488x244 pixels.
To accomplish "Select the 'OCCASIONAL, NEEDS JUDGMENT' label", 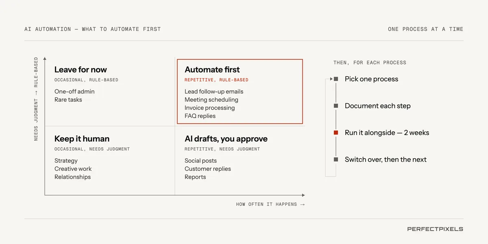I will pyautogui.click(x=92, y=149).
